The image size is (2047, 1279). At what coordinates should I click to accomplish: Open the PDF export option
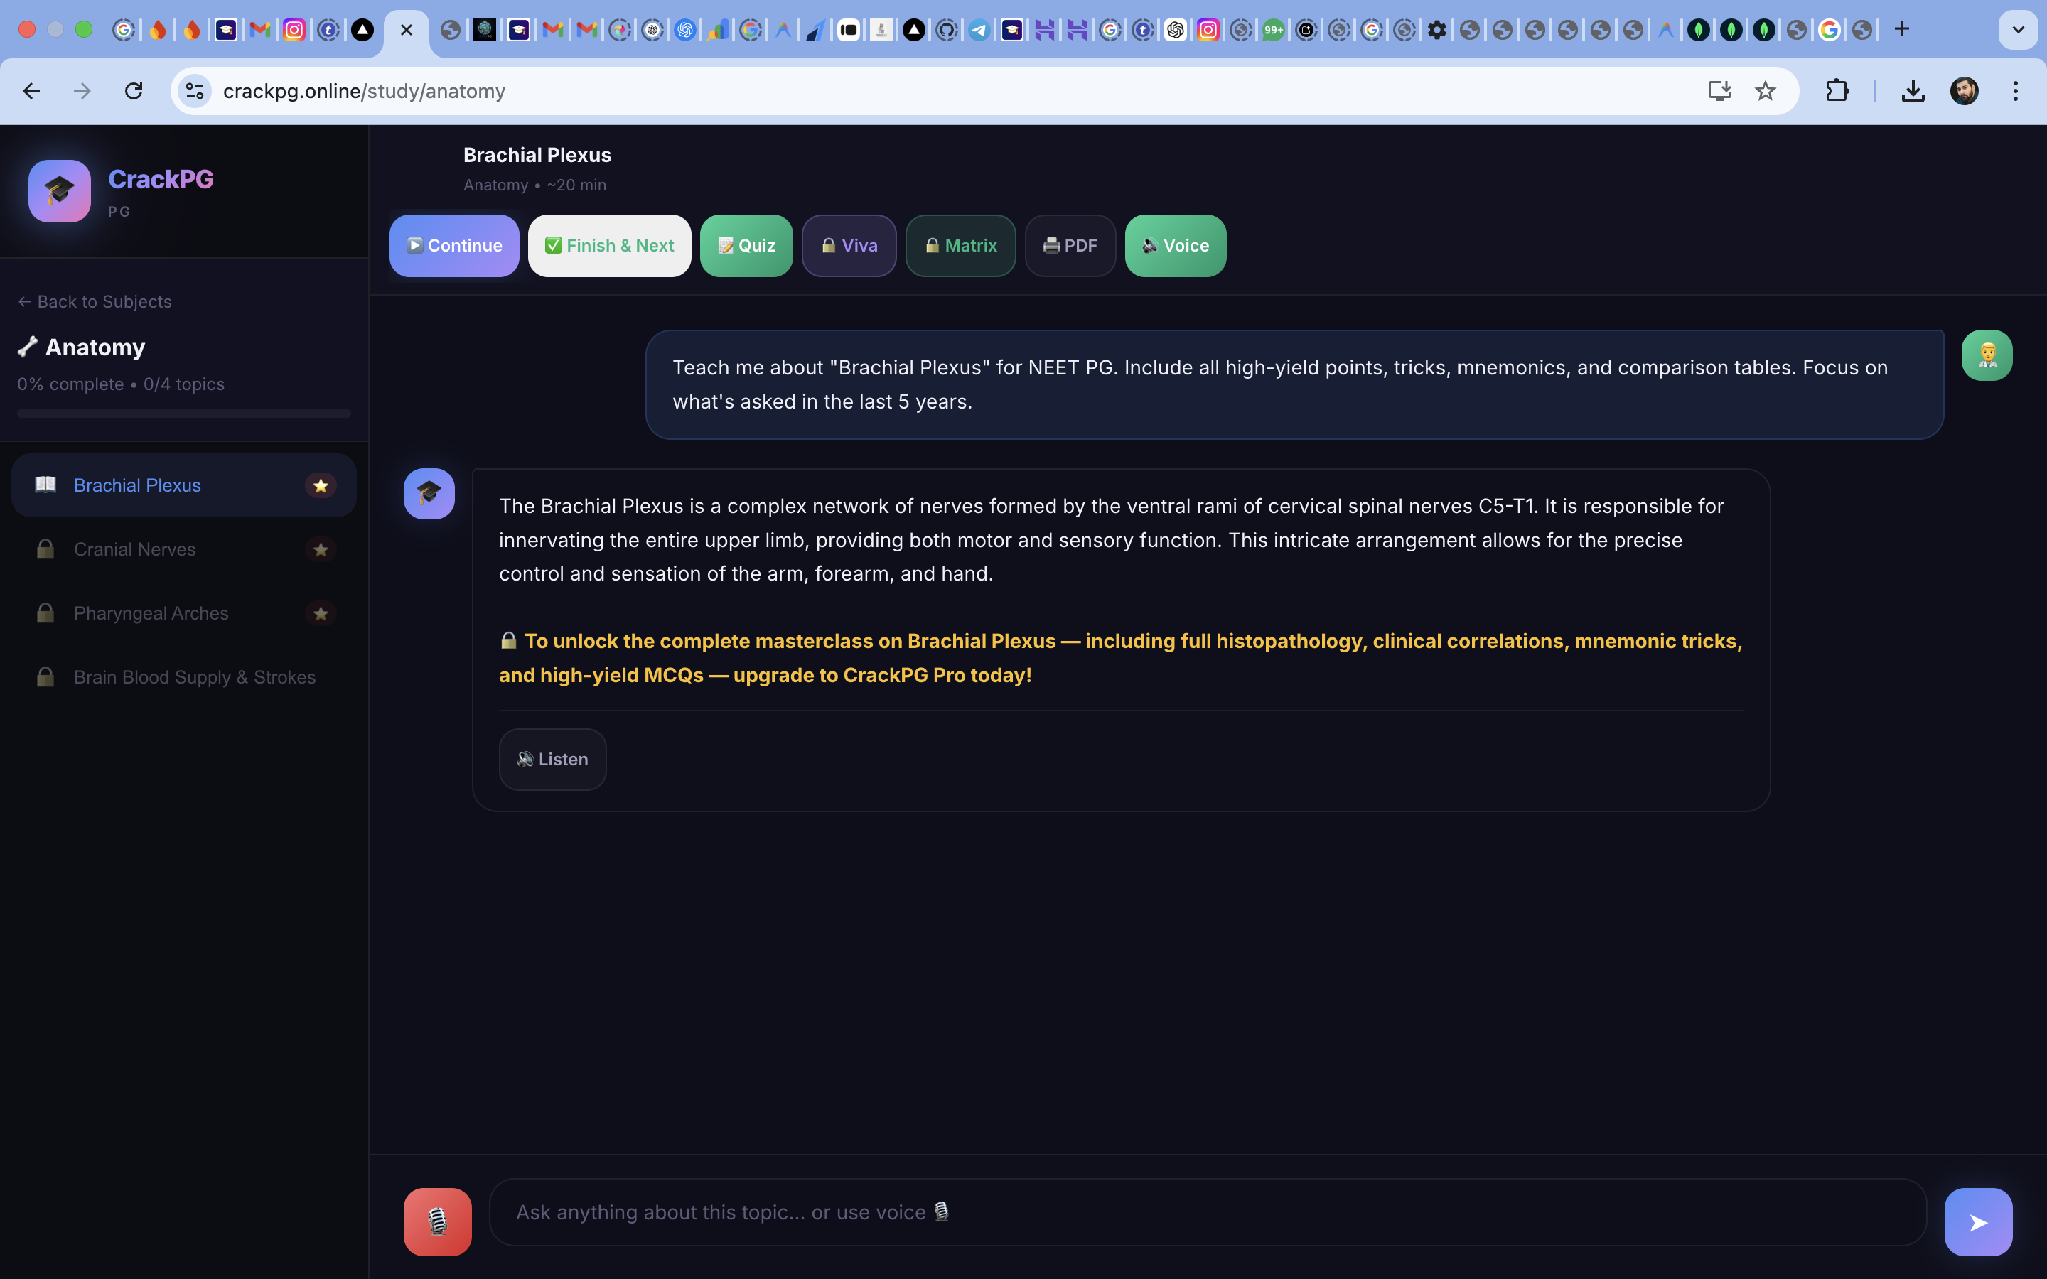1070,245
